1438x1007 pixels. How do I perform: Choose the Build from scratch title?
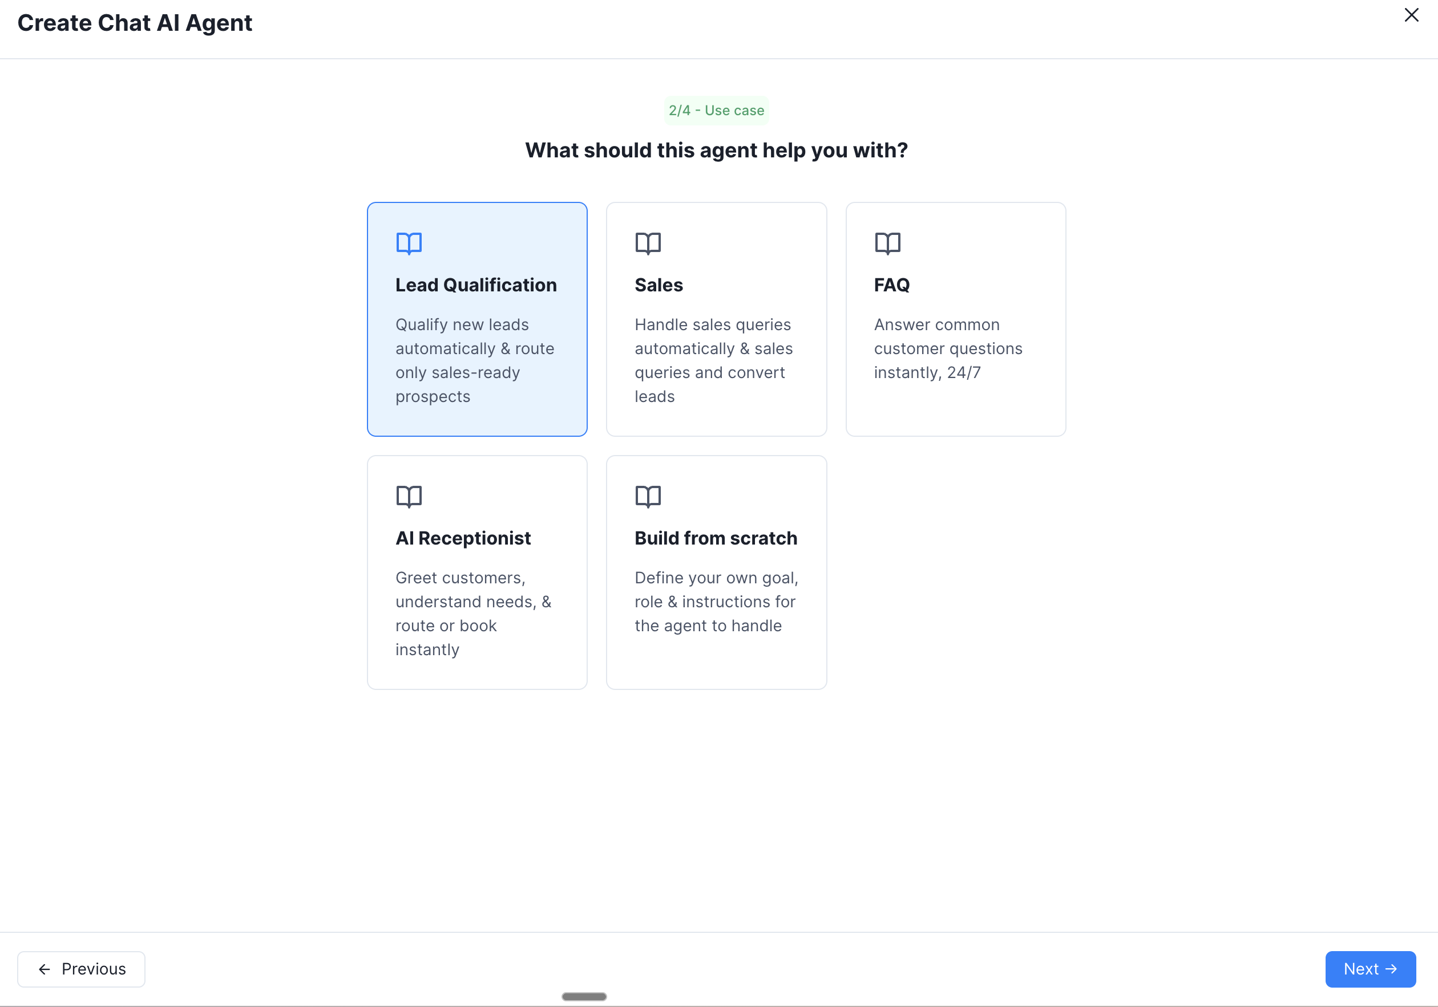click(715, 538)
